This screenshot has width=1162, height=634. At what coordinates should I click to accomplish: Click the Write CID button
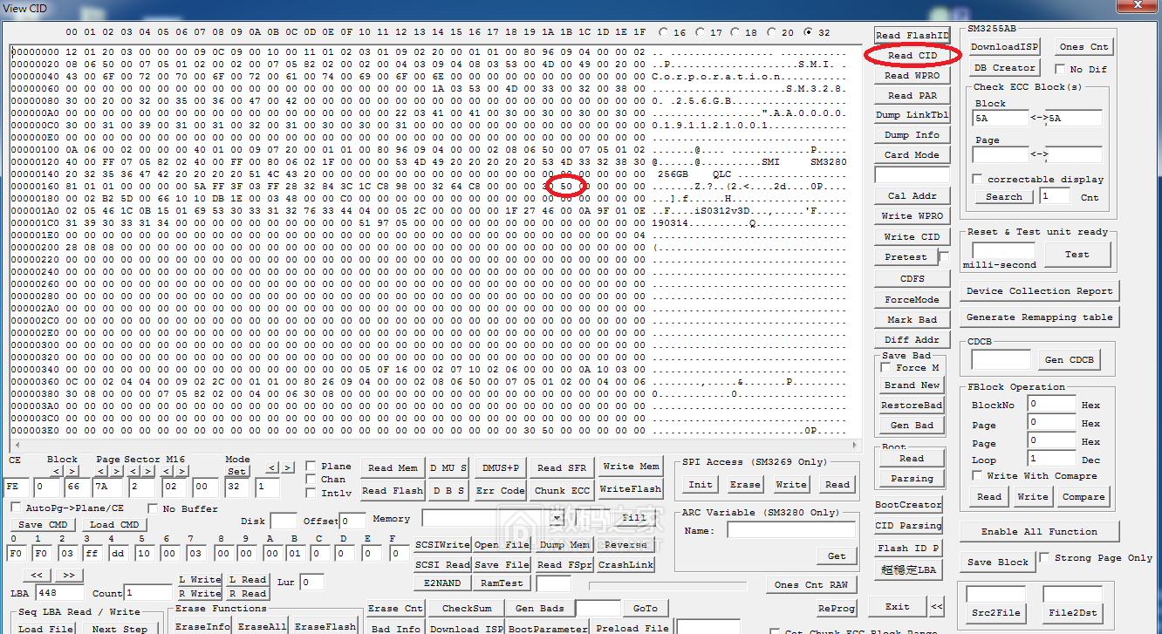click(x=913, y=236)
